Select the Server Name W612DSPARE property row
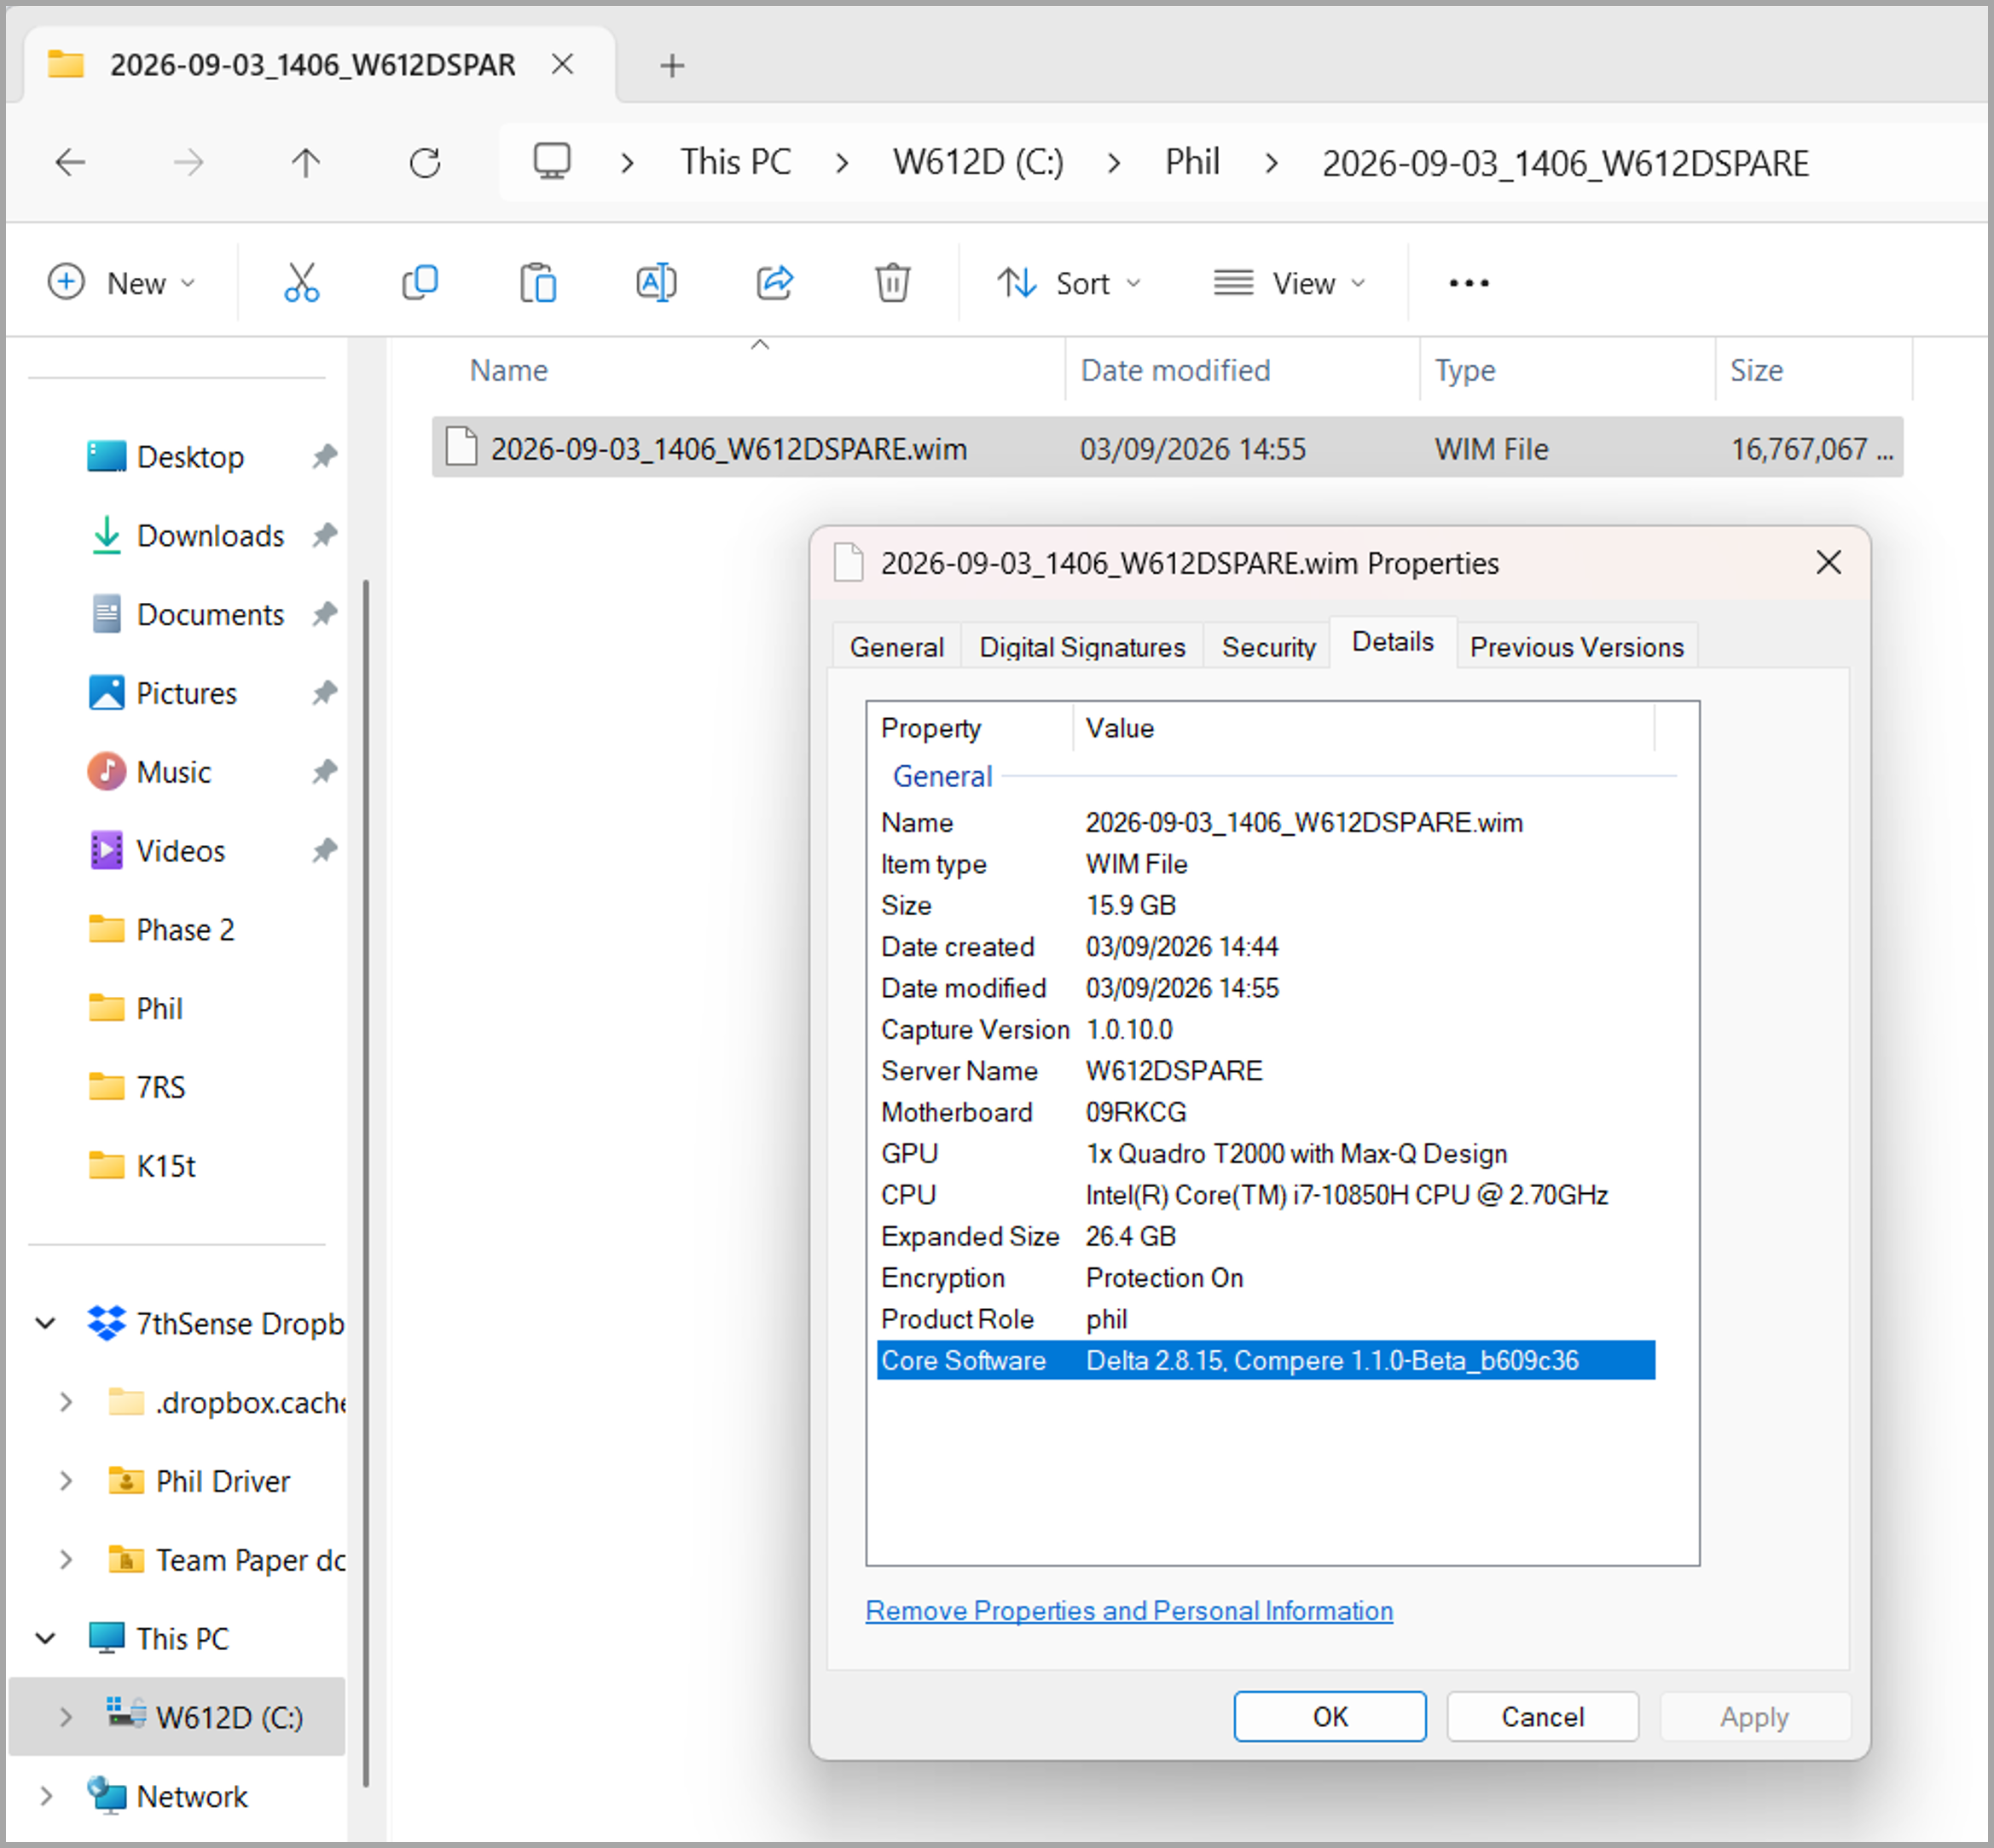1994x1848 pixels. (1266, 1071)
